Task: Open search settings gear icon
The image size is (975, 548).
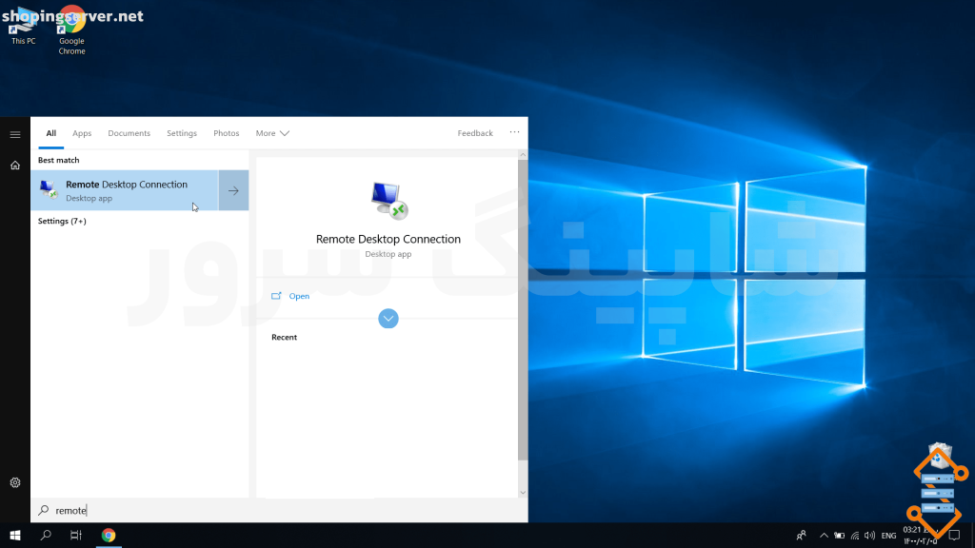Action: tap(15, 482)
